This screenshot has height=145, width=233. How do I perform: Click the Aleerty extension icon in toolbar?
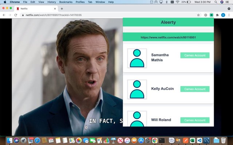[211, 15]
